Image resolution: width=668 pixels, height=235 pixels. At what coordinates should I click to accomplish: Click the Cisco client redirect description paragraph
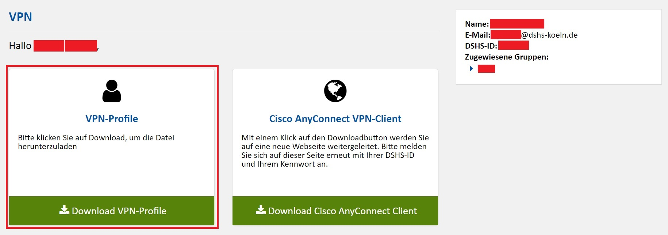coord(335,151)
